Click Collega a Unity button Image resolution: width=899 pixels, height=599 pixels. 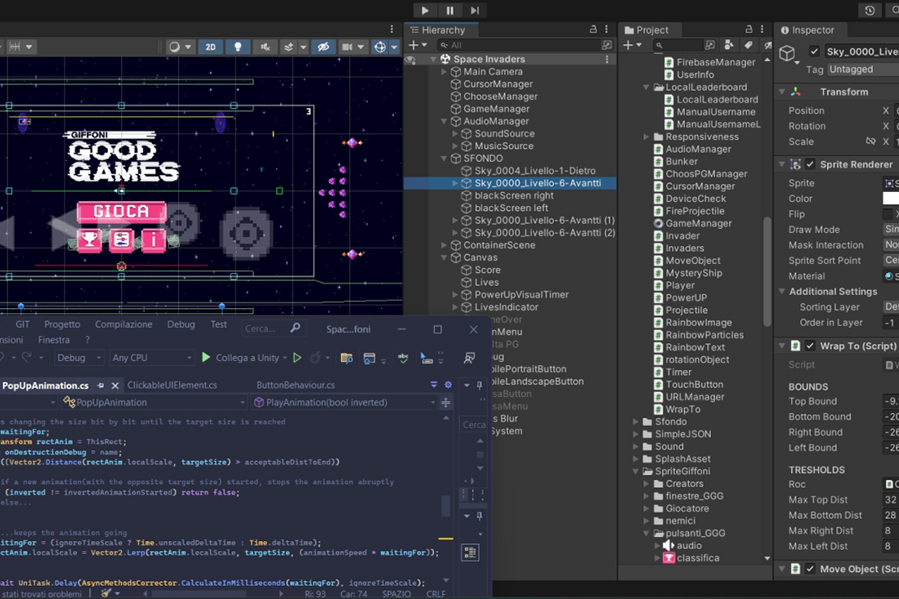(243, 358)
